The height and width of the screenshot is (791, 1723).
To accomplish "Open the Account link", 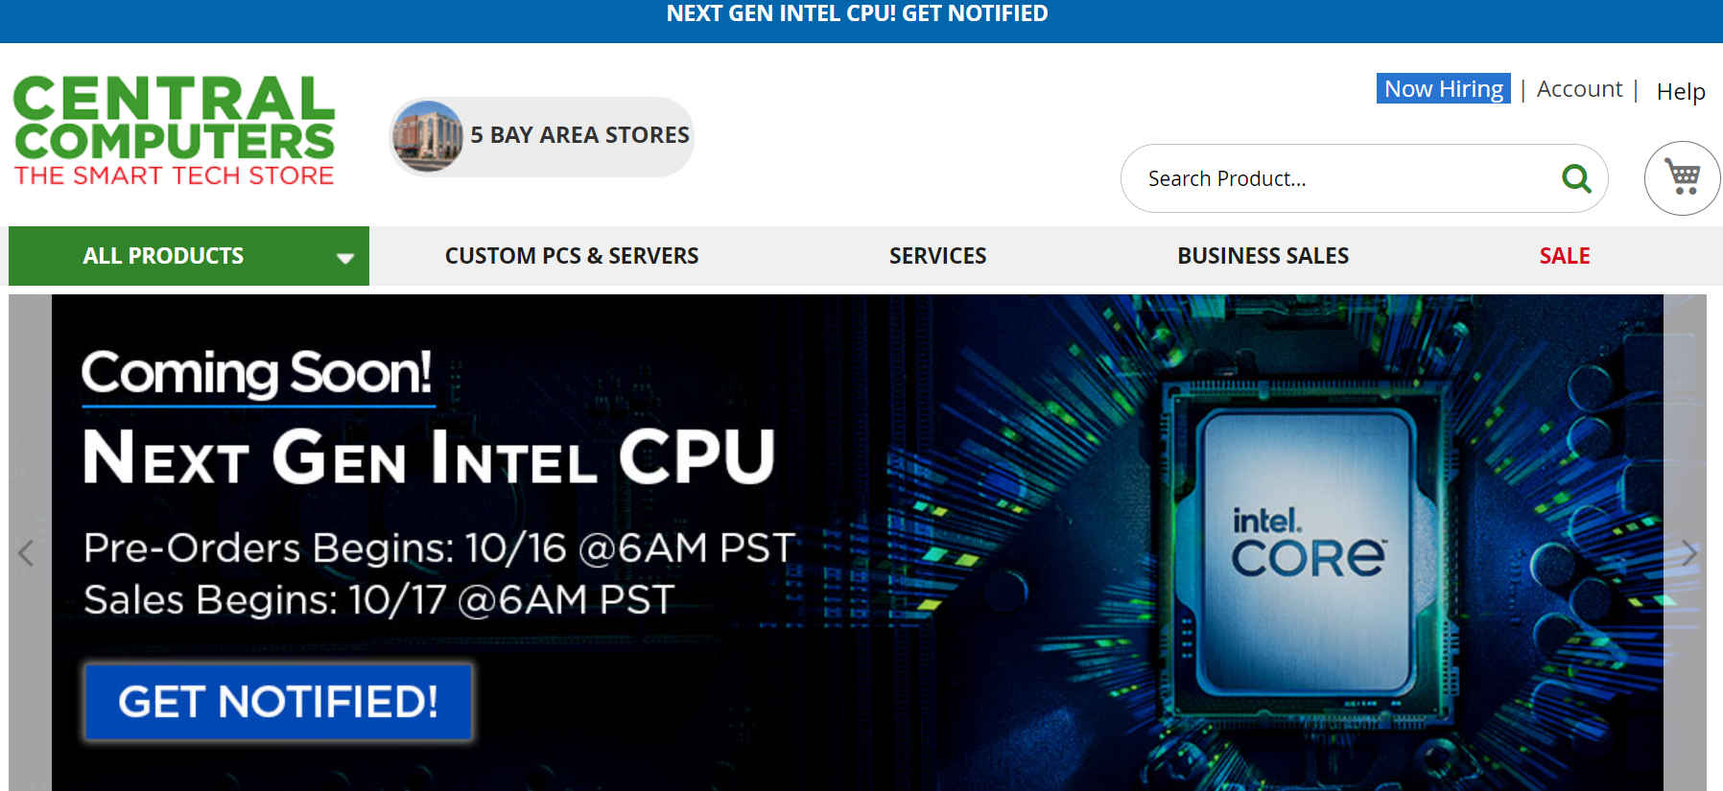I will tap(1579, 88).
